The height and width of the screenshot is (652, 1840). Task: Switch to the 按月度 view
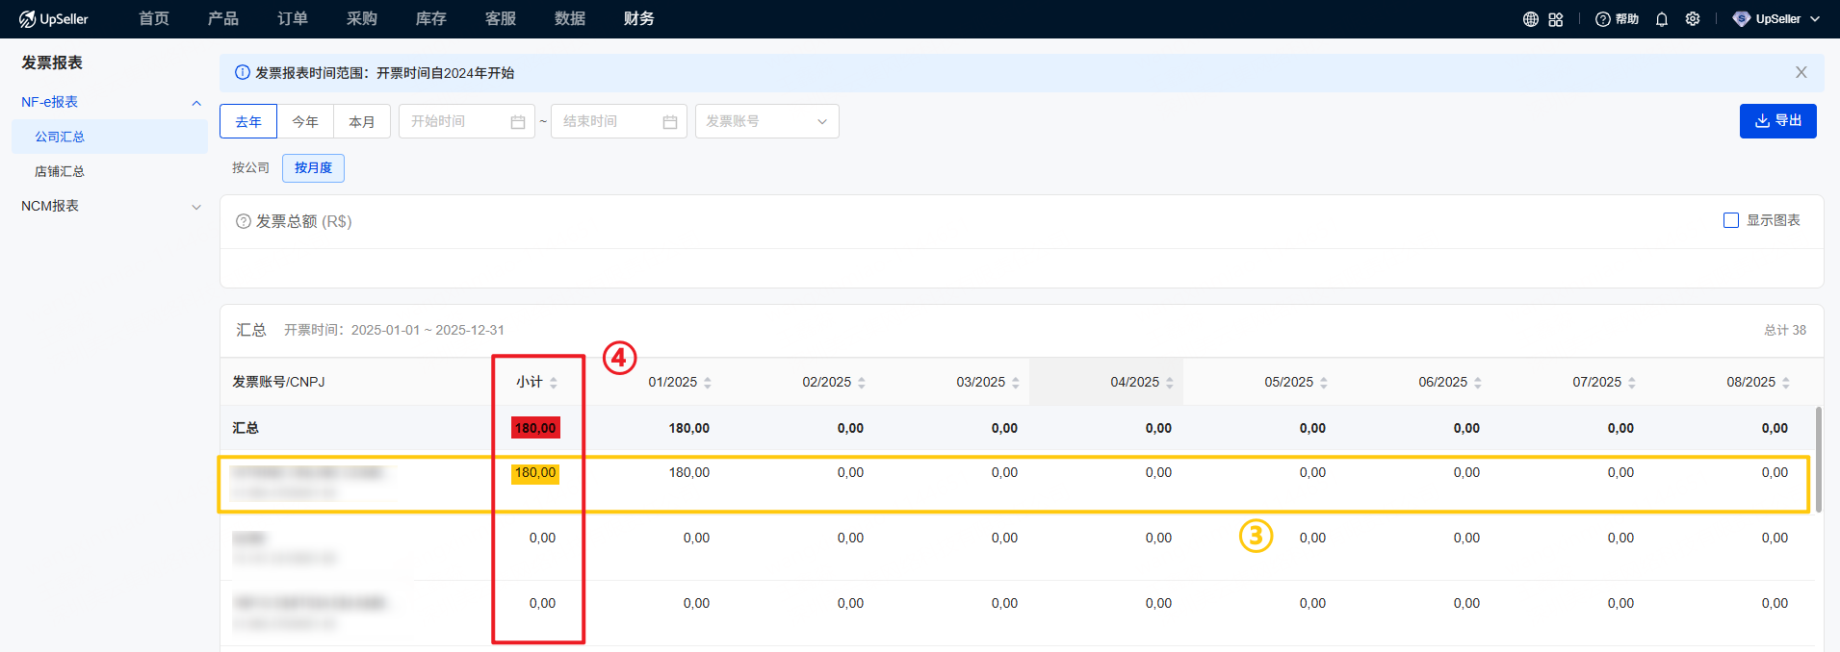[x=313, y=168]
